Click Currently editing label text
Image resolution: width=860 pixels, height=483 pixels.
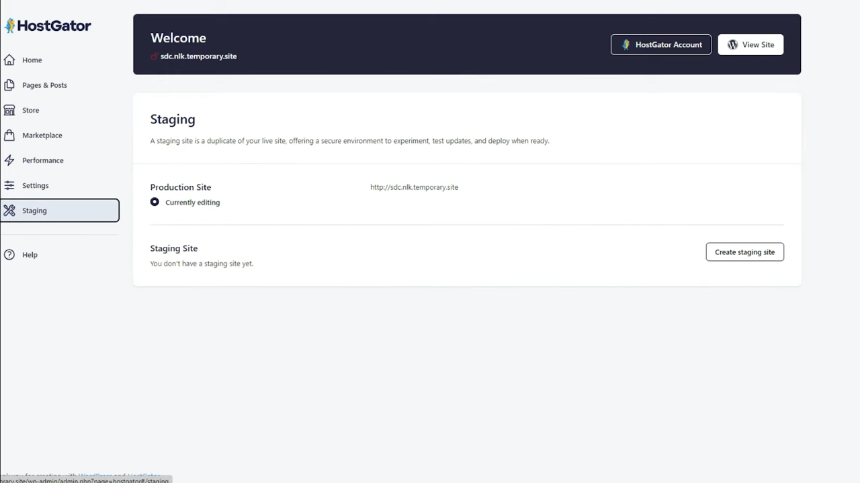pos(192,203)
